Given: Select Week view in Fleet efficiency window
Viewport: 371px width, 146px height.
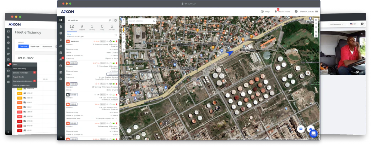Looking at the screenshot, I should click(x=35, y=46).
